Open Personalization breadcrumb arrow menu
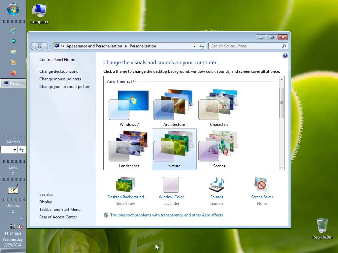Screen dimensions: 338x253 tap(126, 46)
